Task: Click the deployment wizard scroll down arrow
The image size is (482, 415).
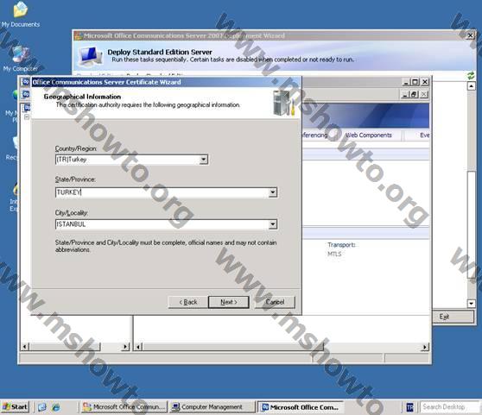Action: [x=472, y=304]
